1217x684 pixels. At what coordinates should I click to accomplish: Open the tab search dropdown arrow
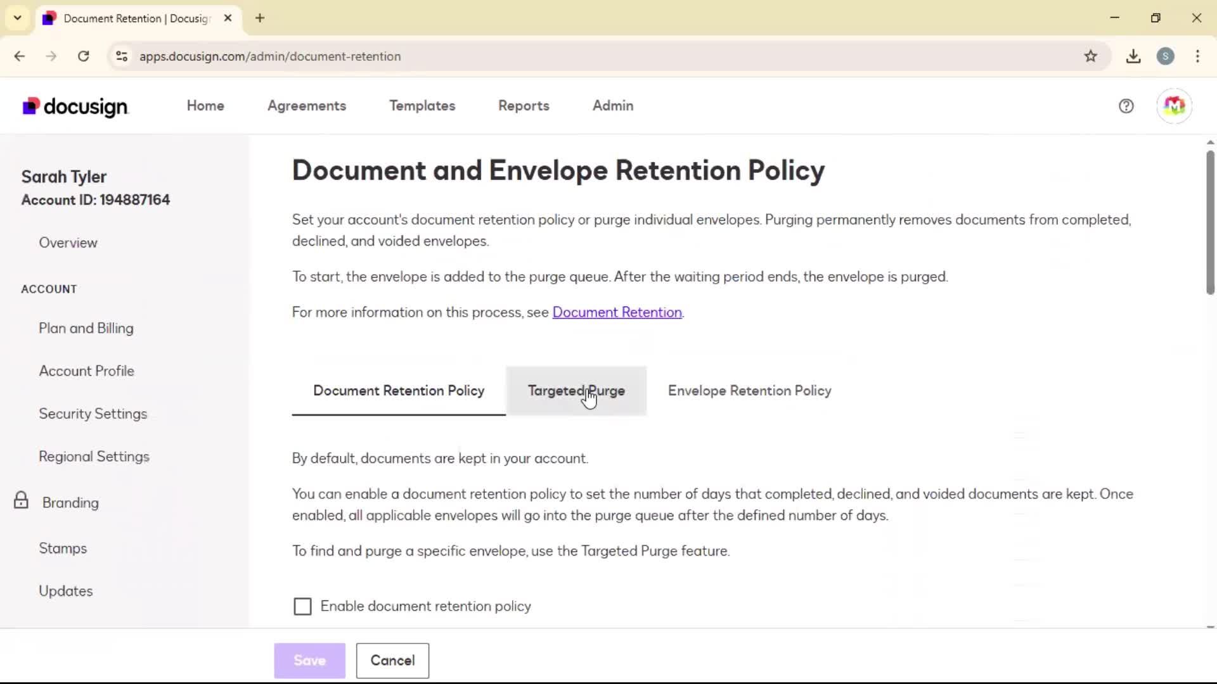(x=18, y=18)
